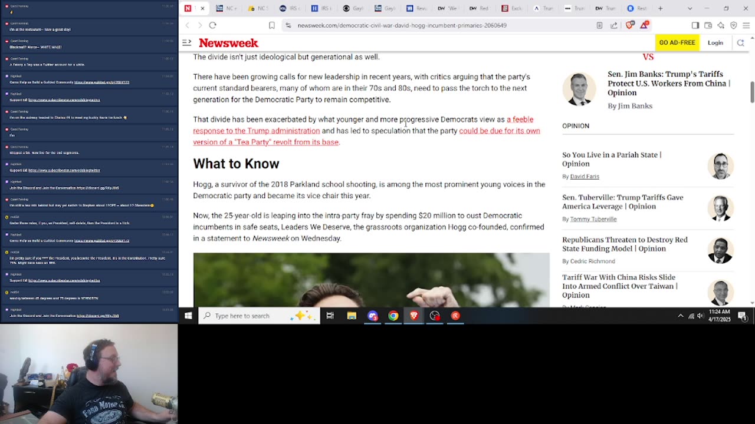Show the browser sidebar panel

coord(695,25)
